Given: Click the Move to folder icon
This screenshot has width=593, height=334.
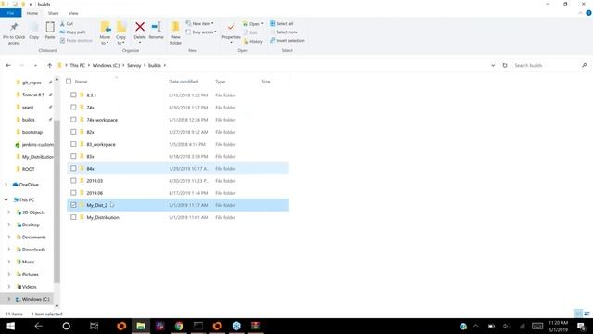Looking at the screenshot, I should pos(105,27).
